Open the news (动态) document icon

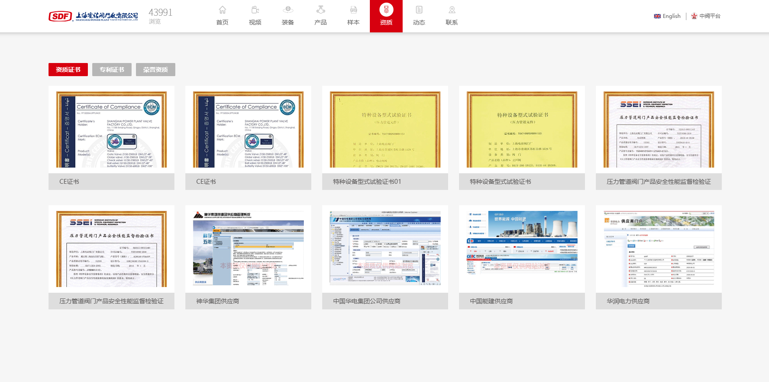pos(419,10)
